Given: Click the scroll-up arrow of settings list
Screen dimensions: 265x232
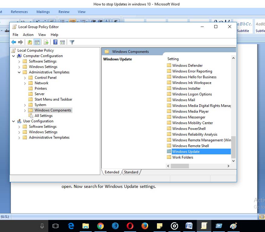Looking at the screenshot, I should [x=233, y=58].
